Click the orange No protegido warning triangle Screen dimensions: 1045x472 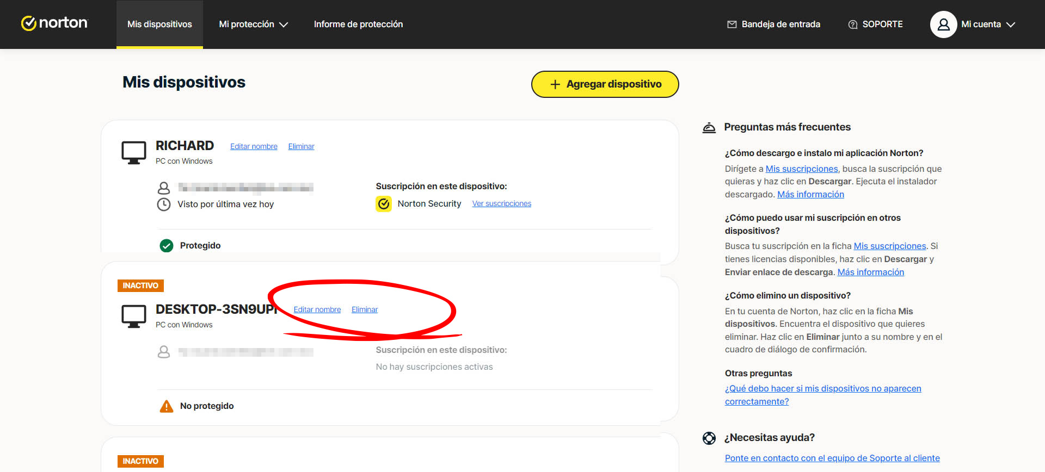coord(167,406)
